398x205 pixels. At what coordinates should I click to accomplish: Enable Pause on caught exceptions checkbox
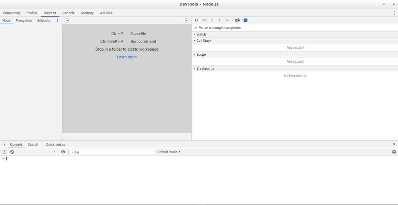coord(195,28)
